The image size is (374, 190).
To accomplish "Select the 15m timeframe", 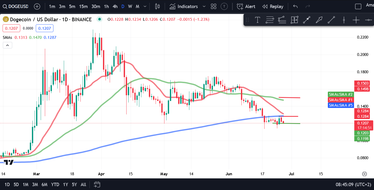I will pos(83,6).
